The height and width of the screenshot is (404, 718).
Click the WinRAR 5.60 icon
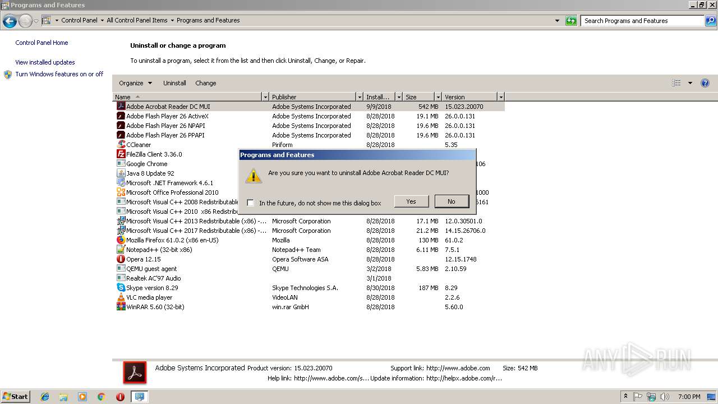point(121,307)
